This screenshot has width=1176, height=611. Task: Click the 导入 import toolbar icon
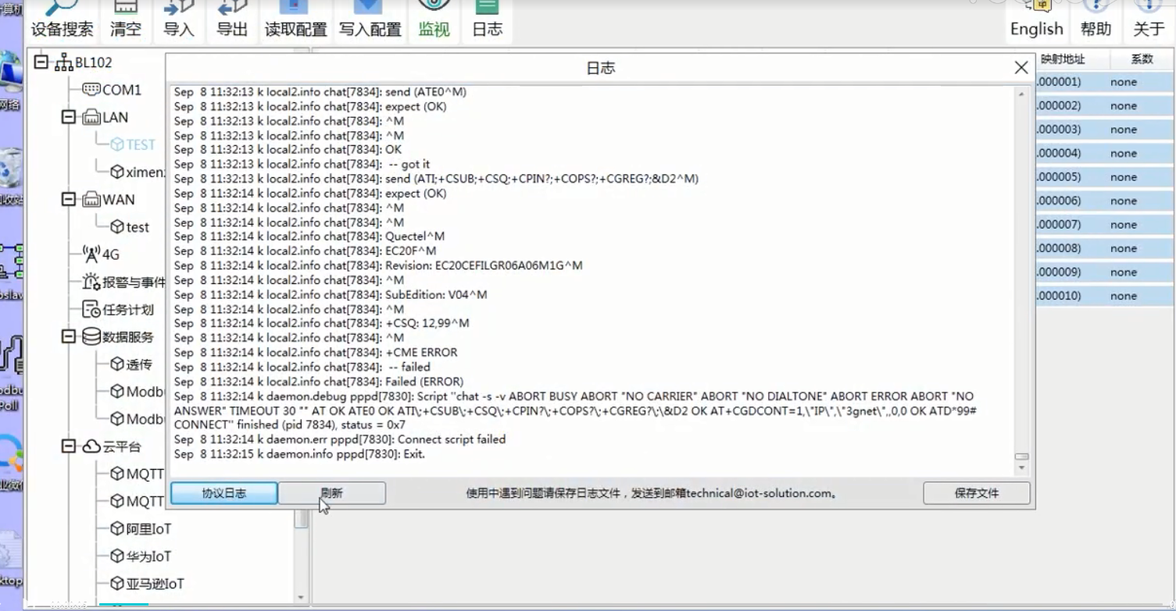tap(179, 19)
